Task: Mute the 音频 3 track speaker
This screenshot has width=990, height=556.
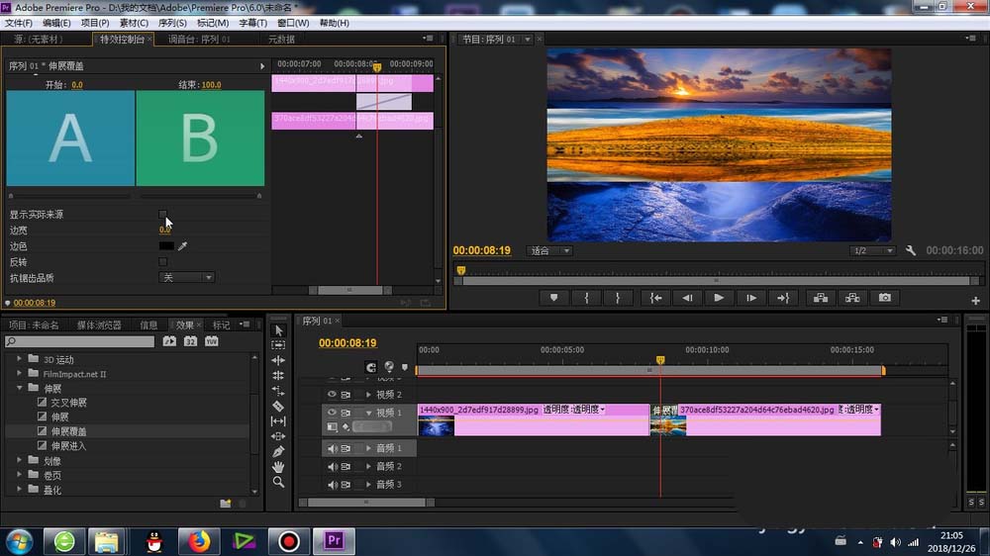Action: 332,485
